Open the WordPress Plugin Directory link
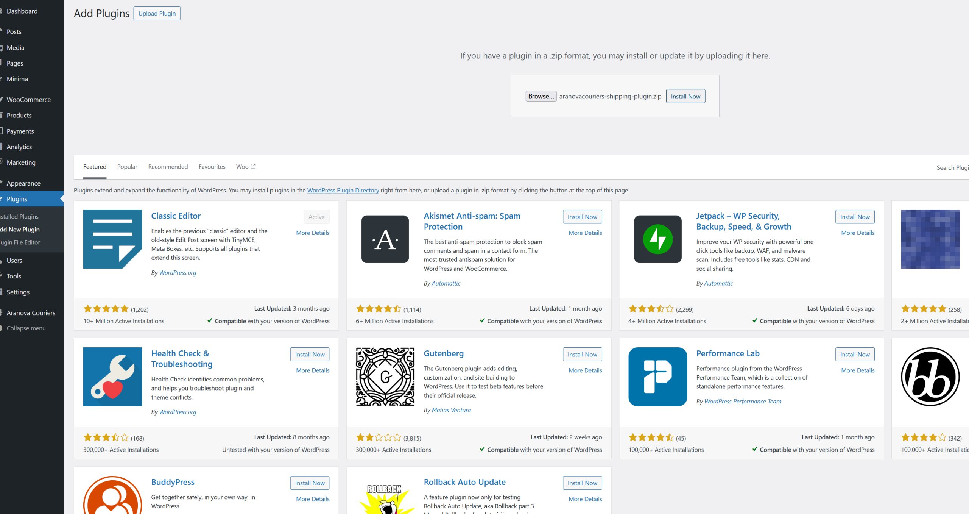This screenshot has height=514, width=969. click(x=343, y=190)
